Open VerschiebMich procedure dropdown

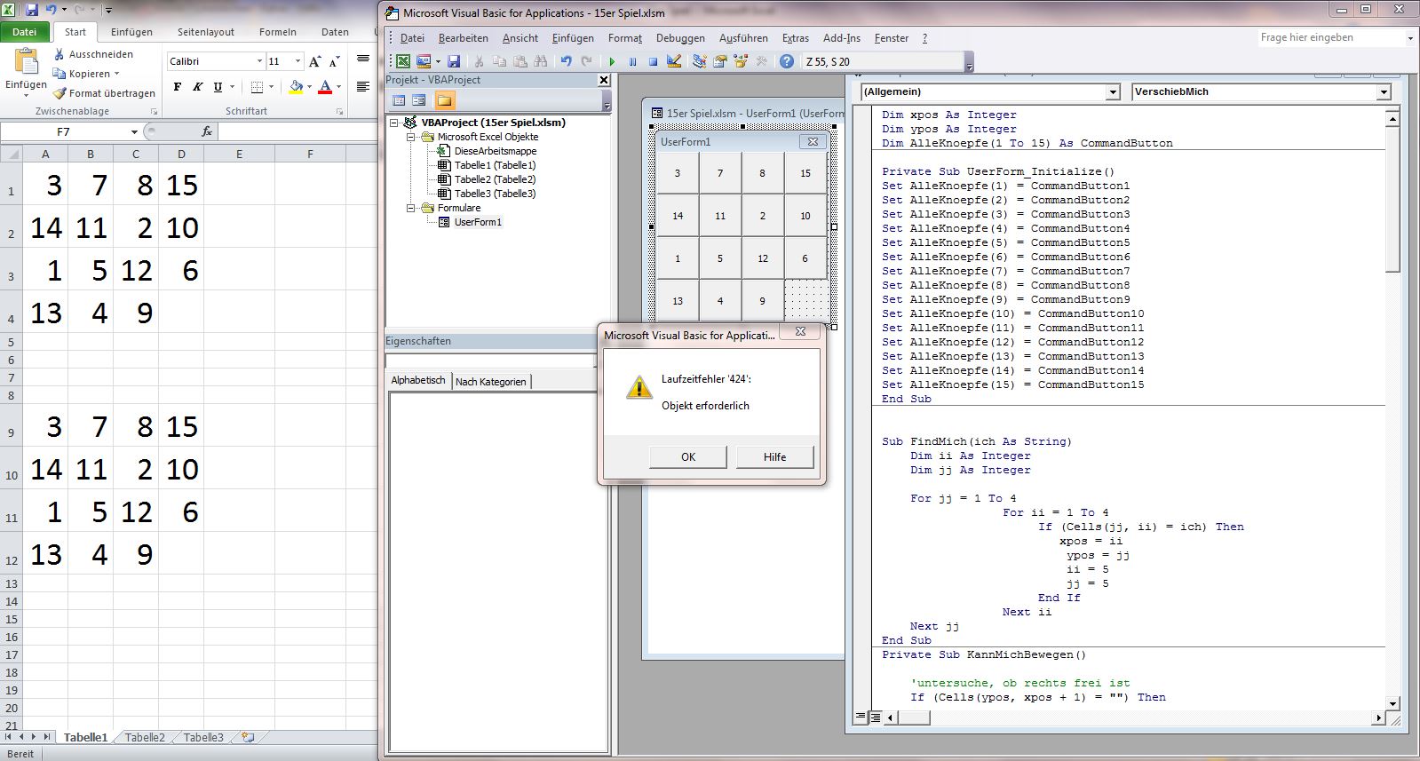click(x=1383, y=91)
